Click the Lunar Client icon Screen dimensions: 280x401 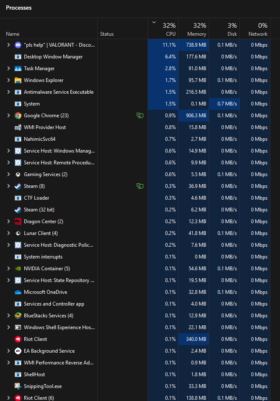(x=18, y=233)
